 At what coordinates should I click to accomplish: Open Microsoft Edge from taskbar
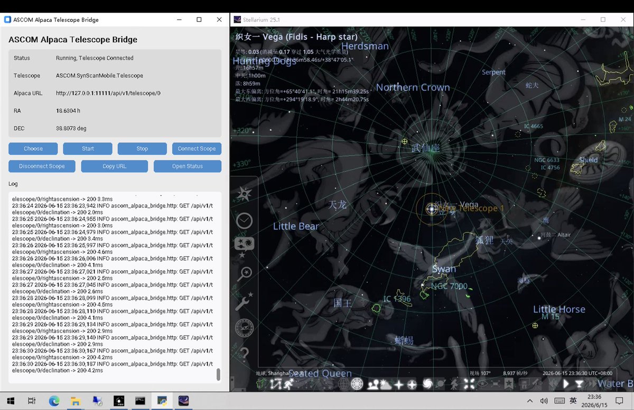point(54,401)
